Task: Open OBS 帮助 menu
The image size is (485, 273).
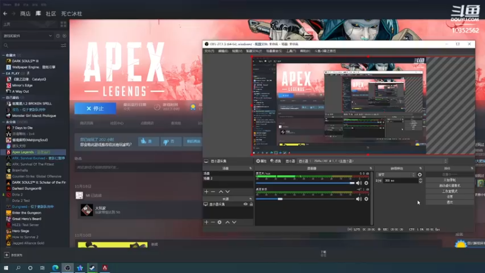Action: click(x=305, y=51)
